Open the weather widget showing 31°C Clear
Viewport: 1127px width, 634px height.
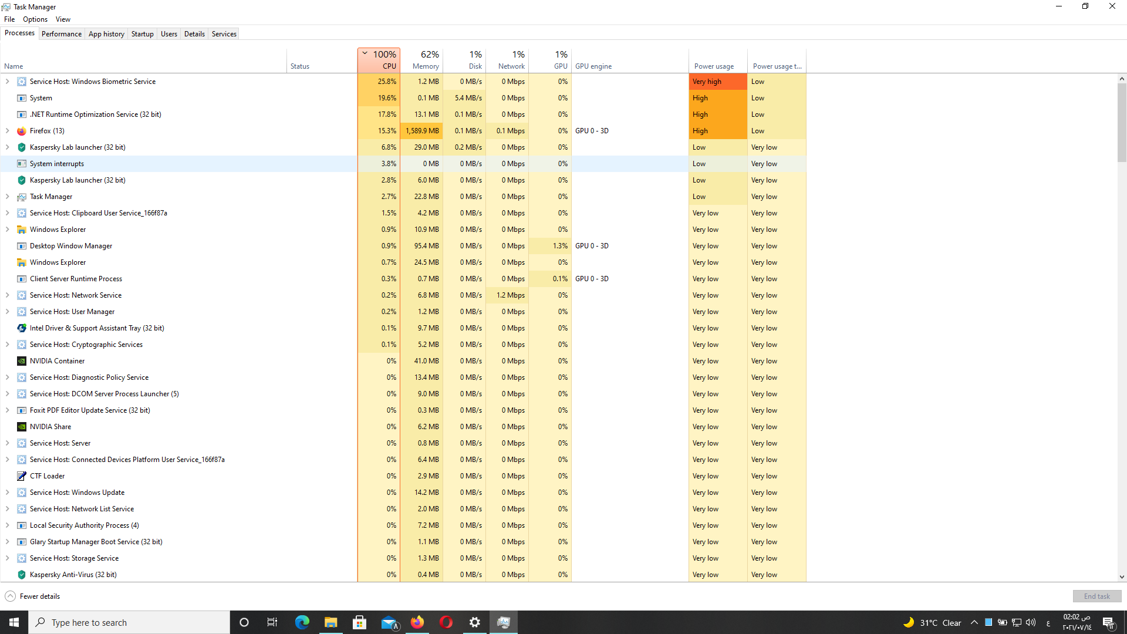[x=932, y=622]
